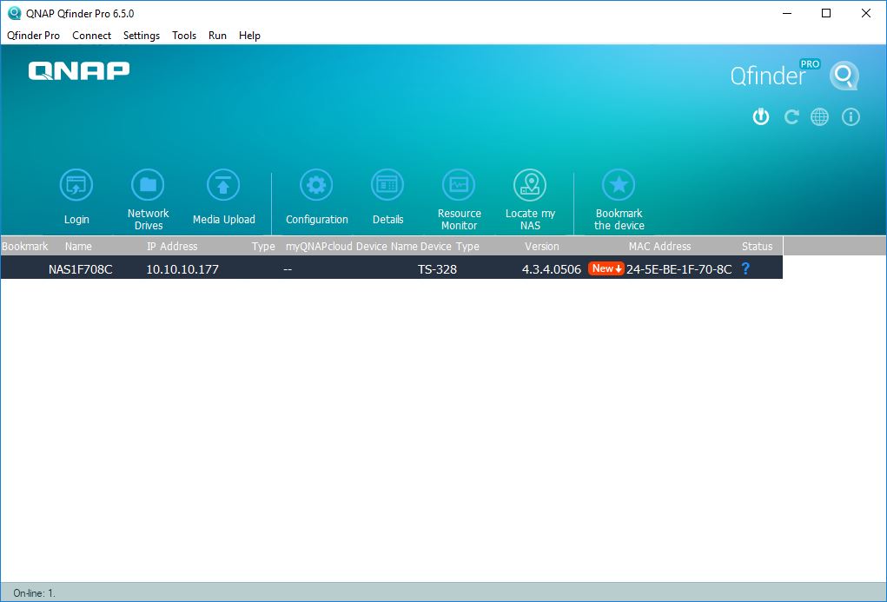Sort by Name column header
The height and width of the screenshot is (602, 887).
tap(78, 246)
